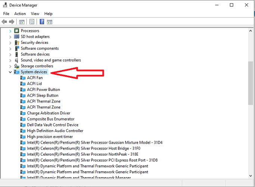Select the System devices tree label

[34, 72]
